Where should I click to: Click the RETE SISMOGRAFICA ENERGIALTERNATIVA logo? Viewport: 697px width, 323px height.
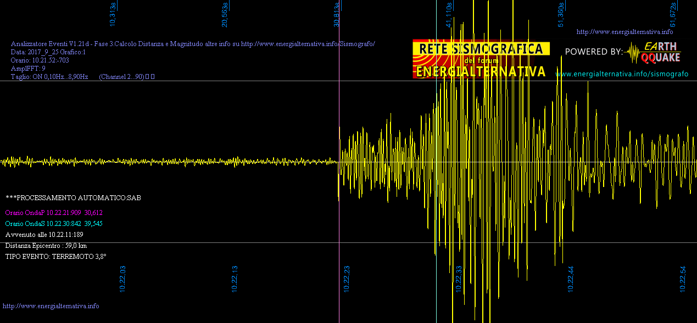point(481,59)
